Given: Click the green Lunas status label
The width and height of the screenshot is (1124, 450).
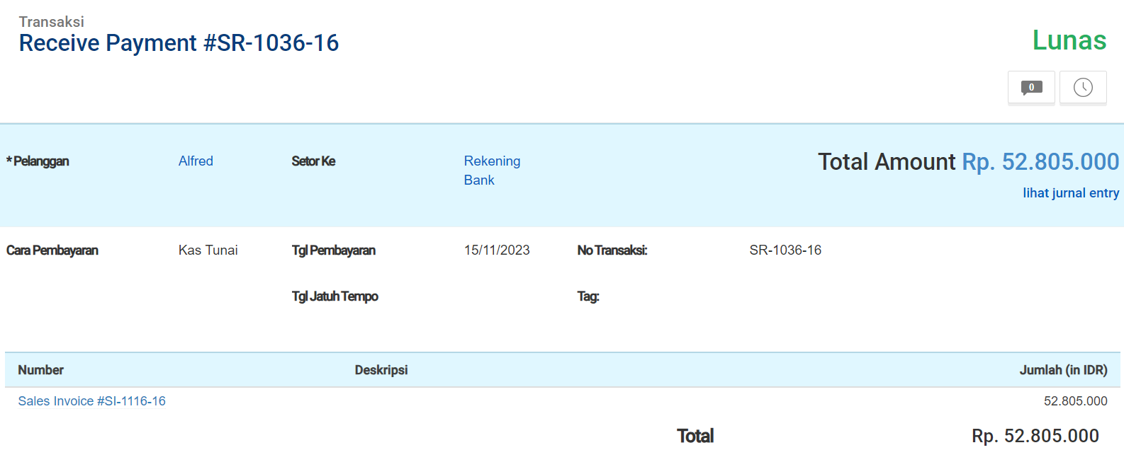Looking at the screenshot, I should point(1069,40).
